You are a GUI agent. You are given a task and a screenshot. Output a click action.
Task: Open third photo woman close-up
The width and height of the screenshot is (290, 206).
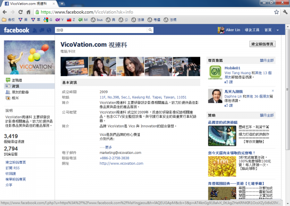(130, 67)
